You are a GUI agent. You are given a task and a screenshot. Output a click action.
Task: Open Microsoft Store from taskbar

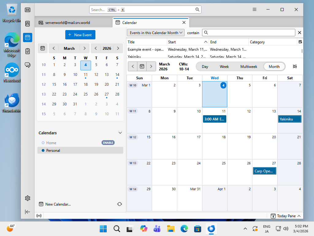197,229
